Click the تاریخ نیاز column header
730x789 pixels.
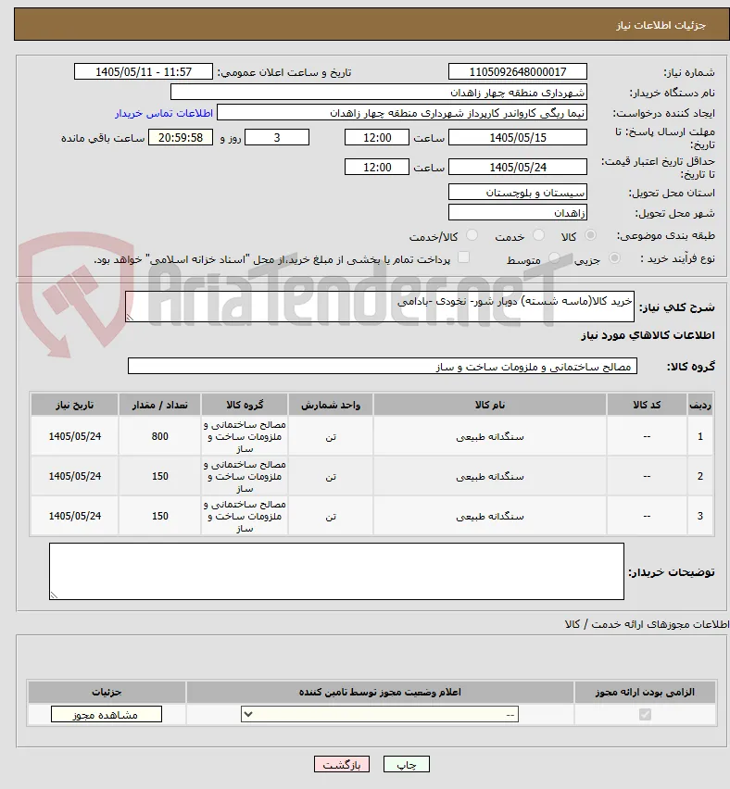click(74, 405)
